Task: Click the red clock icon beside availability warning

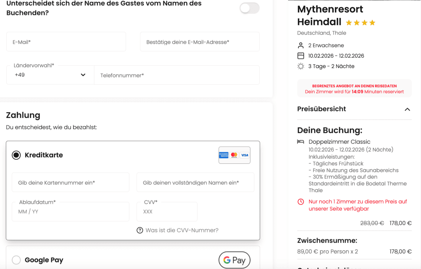Action: pos(301,202)
